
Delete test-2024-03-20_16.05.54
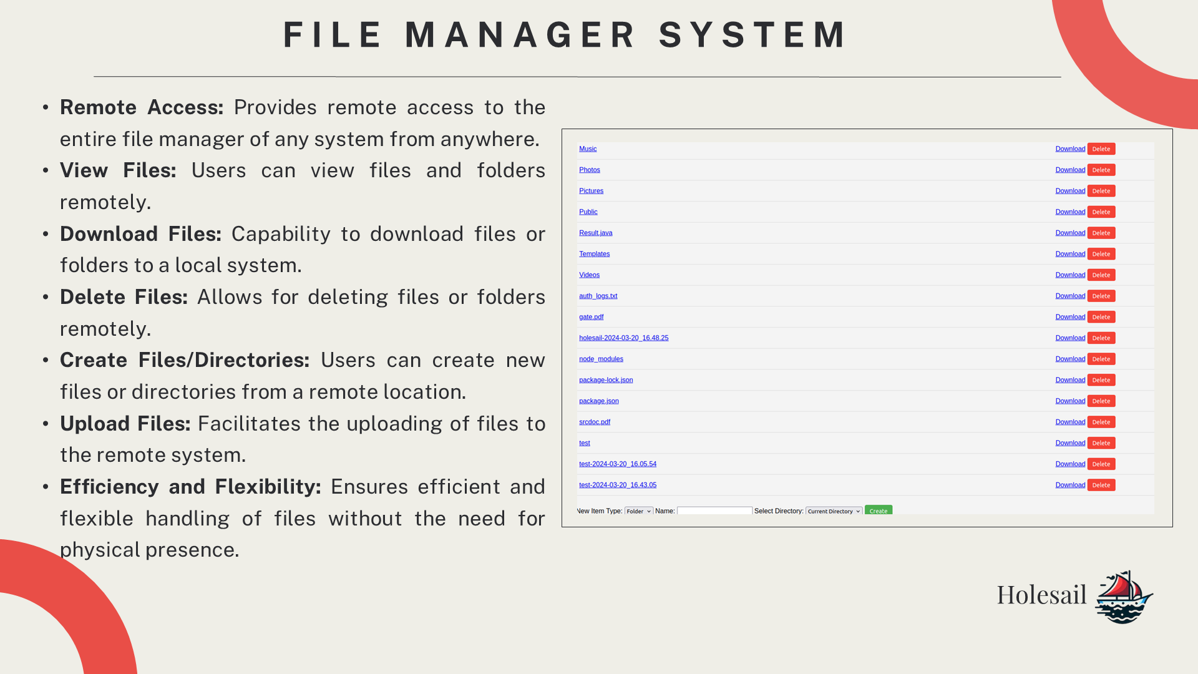[1101, 464]
